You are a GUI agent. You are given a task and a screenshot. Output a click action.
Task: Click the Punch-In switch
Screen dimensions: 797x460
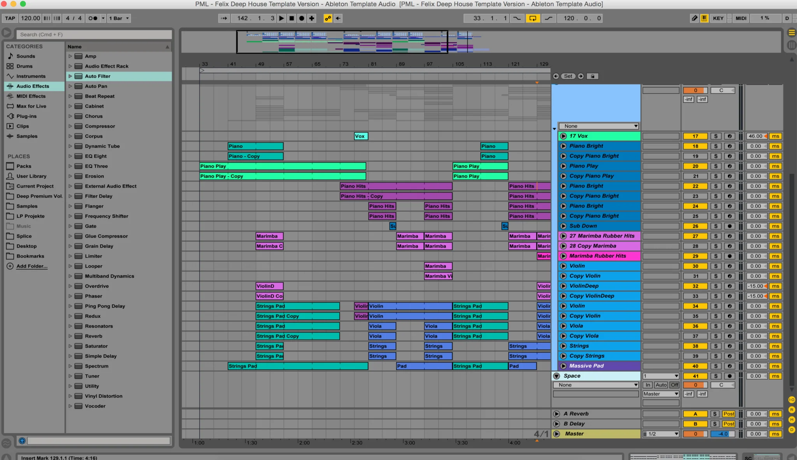tap(517, 18)
